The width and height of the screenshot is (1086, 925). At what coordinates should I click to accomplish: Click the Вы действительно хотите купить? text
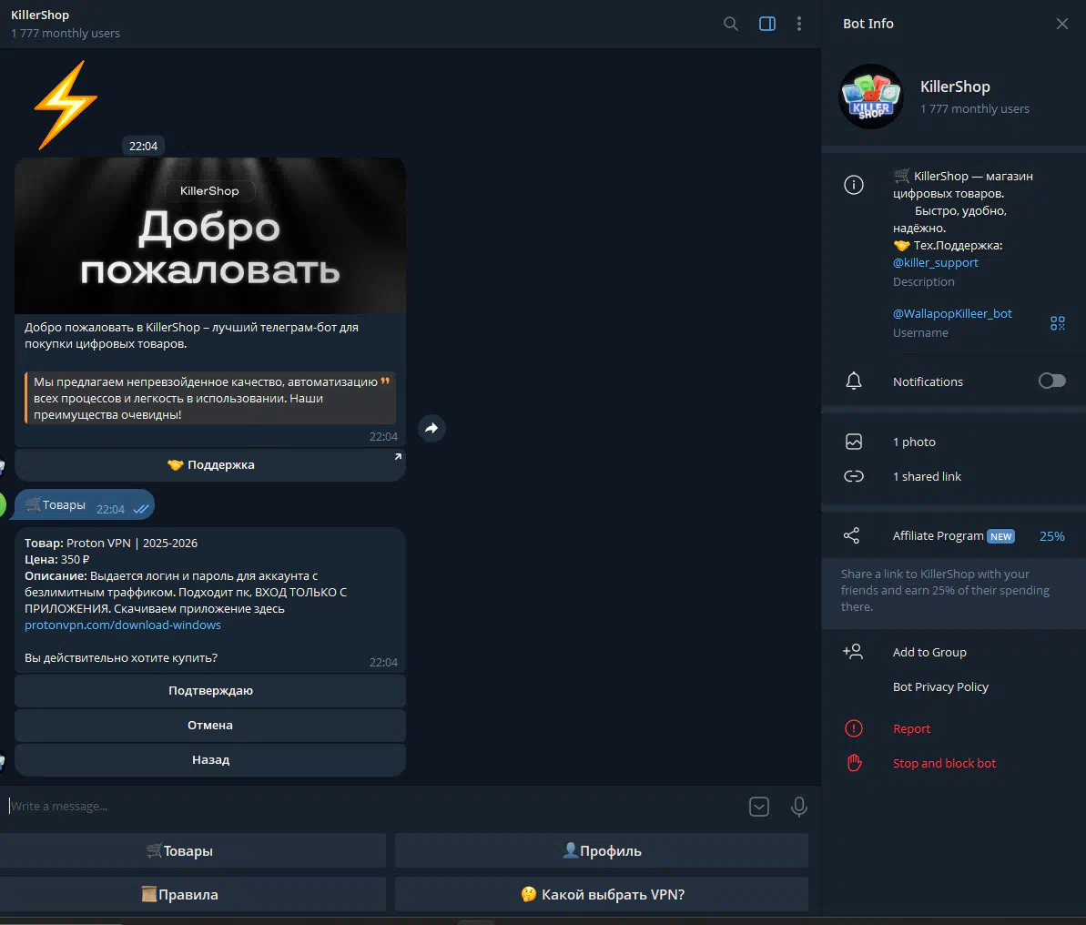[120, 658]
